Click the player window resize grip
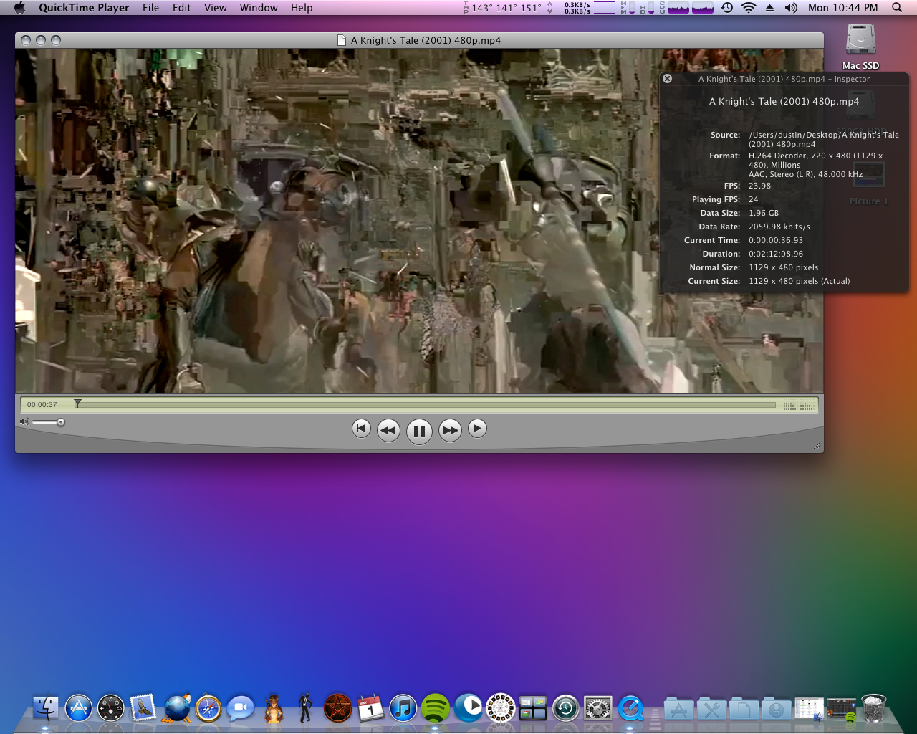This screenshot has width=917, height=734. coord(817,447)
